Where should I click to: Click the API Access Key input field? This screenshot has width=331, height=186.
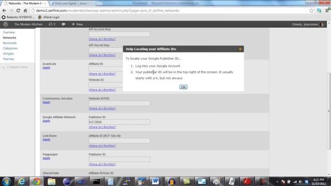119,34
